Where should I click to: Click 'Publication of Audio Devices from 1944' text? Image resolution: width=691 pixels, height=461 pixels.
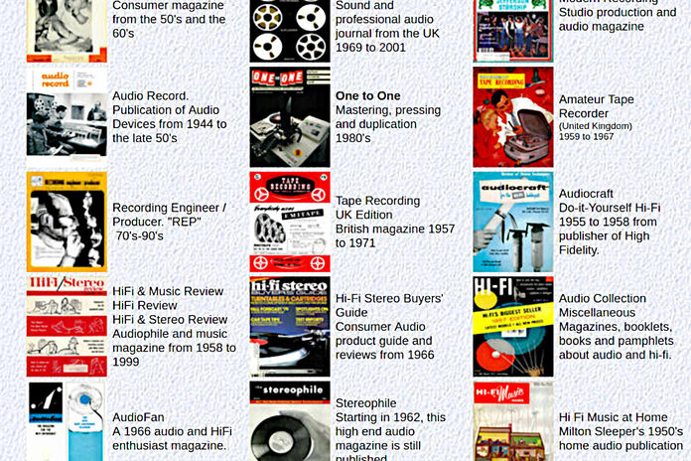170,124
